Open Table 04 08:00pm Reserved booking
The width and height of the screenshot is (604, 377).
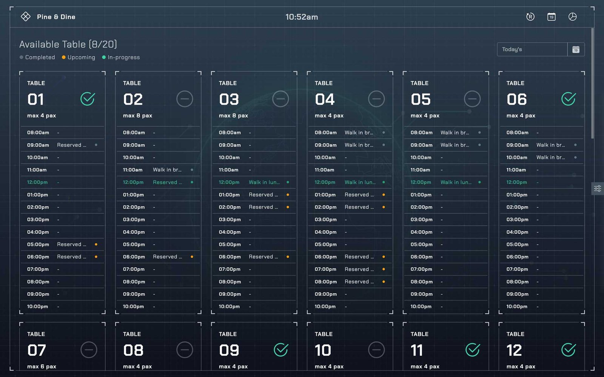(x=359, y=282)
